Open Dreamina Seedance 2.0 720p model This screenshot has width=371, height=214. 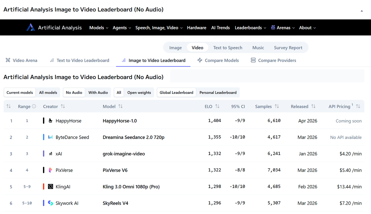(134, 137)
